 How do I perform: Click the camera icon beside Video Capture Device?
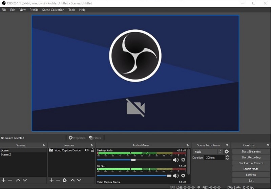[x=51, y=150]
